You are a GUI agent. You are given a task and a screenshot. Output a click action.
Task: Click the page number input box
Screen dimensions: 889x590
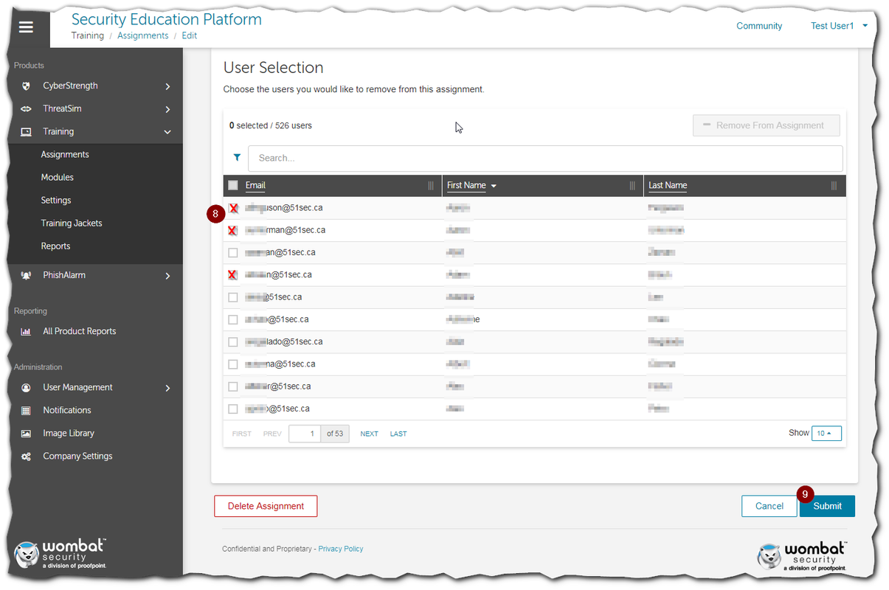click(305, 434)
